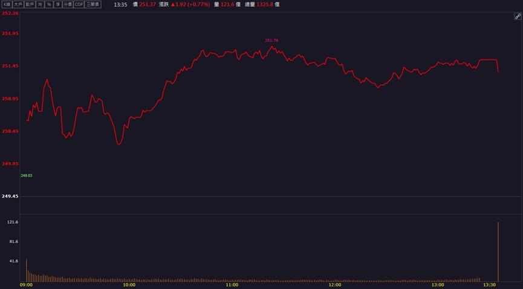This screenshot has height=289, width=523.
Task: Toggle the 淨 button in toolbar
Action: (x=58, y=4)
